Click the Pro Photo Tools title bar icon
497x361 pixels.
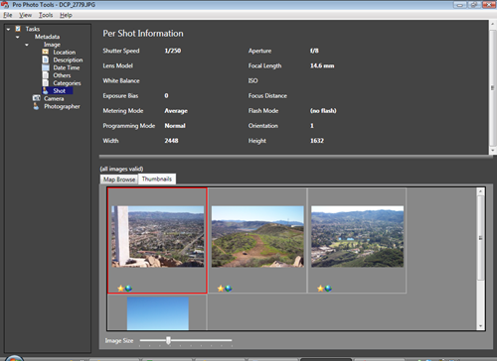[x=5, y=5]
